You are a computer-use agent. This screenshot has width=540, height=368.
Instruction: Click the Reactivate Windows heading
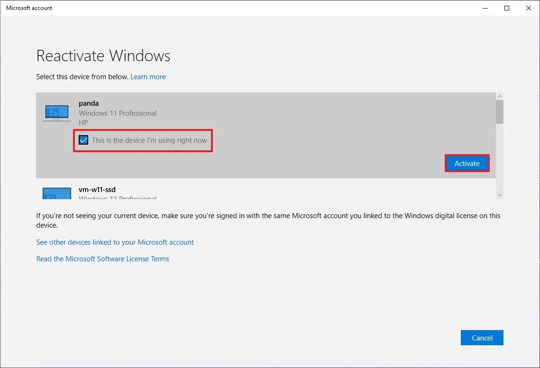coord(103,55)
